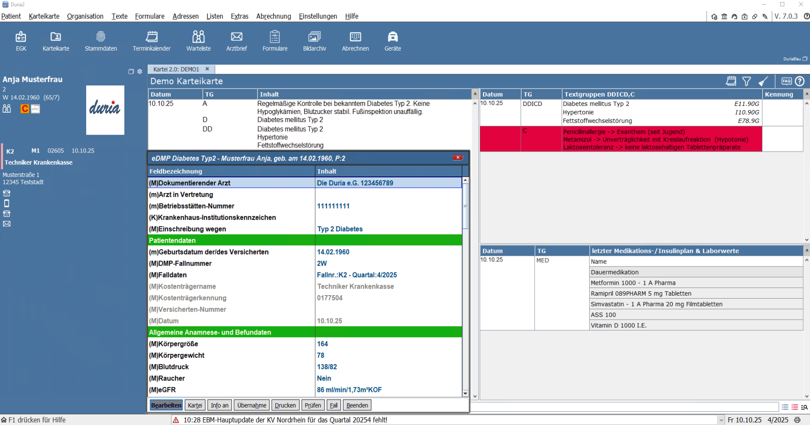The image size is (810, 425).
Task: Click the Bearbeiten button
Action: tap(166, 405)
